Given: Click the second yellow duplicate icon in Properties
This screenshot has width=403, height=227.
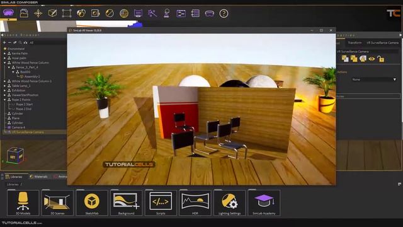Looking at the screenshot, I should pyautogui.click(x=354, y=59).
